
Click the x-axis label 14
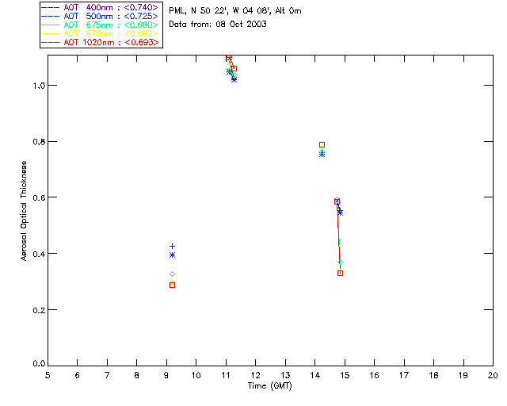click(x=315, y=375)
